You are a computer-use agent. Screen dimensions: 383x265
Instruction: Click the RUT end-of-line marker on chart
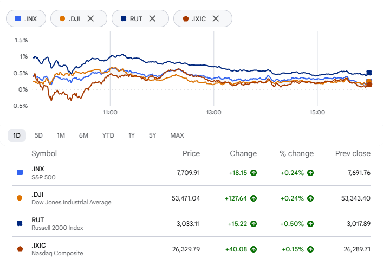click(x=369, y=73)
